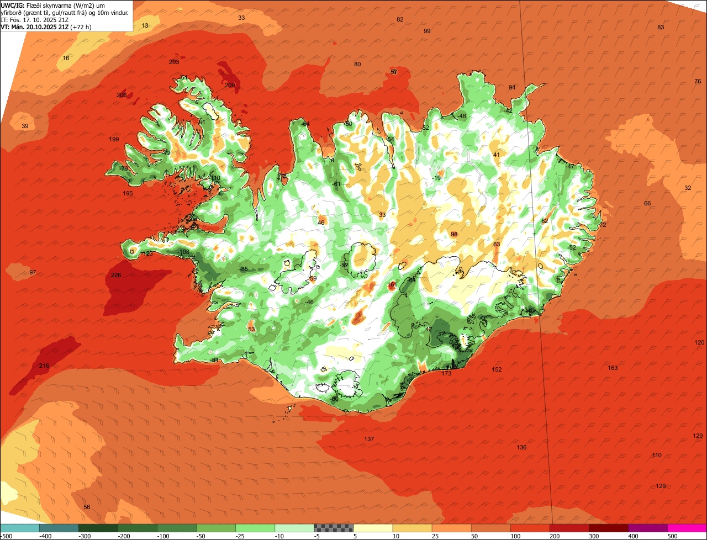Screen dimensions: 707x540
Task: Click the map value 110
Action: (x=657, y=455)
